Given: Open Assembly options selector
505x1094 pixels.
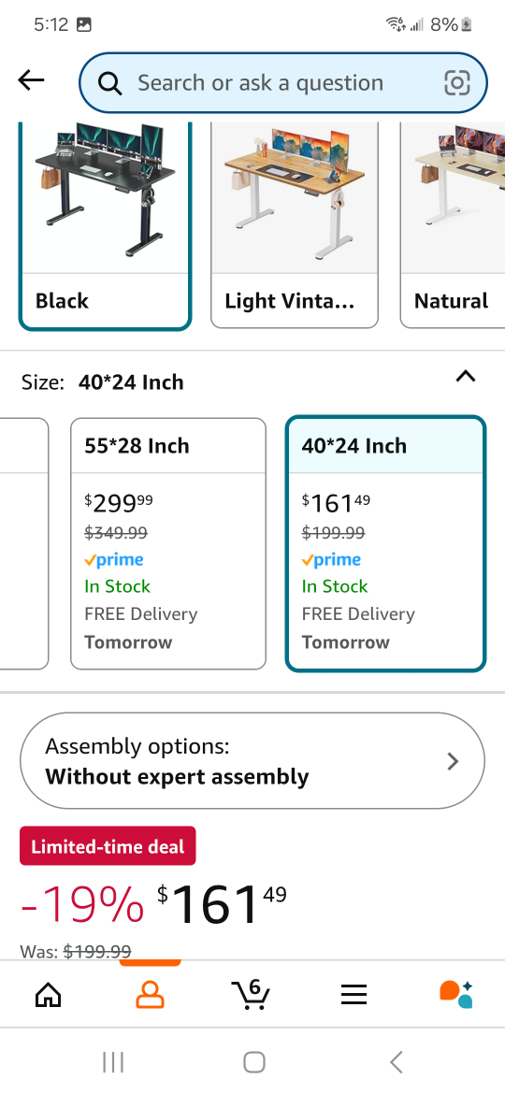Looking at the screenshot, I should (x=252, y=760).
